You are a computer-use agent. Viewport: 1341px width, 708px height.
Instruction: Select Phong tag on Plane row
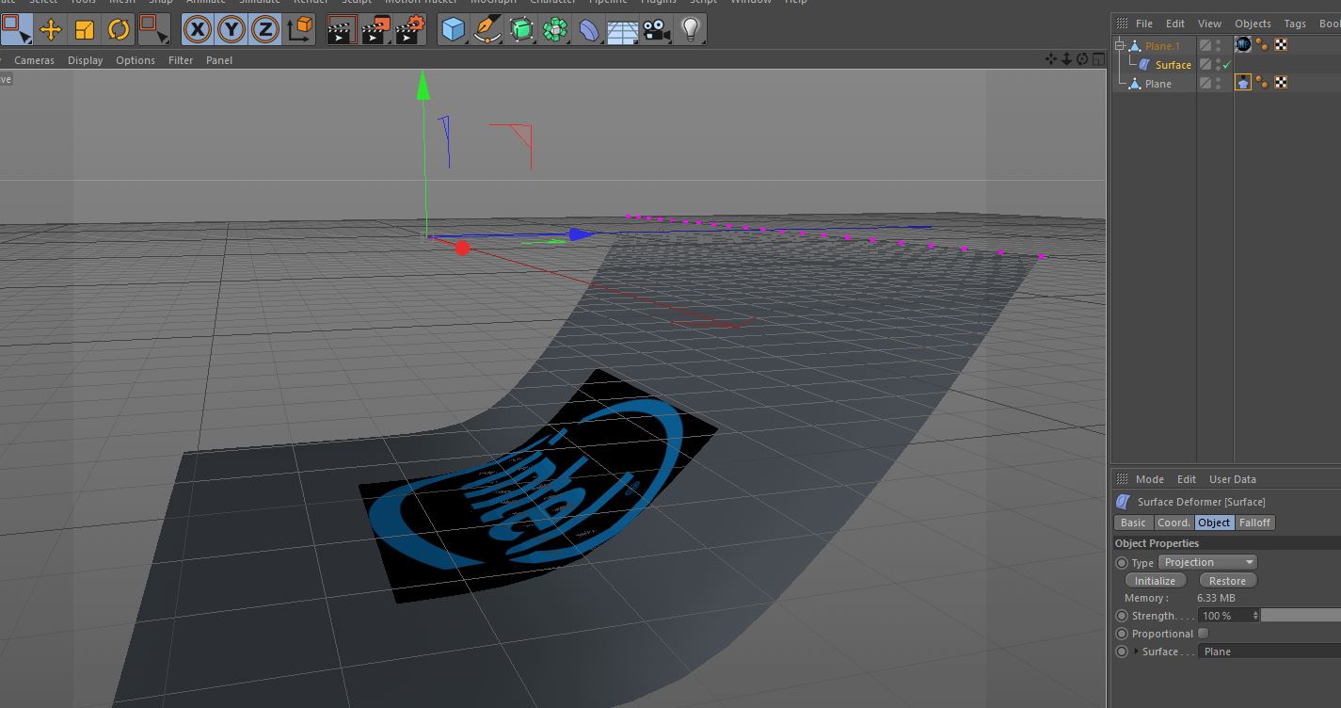[1262, 82]
